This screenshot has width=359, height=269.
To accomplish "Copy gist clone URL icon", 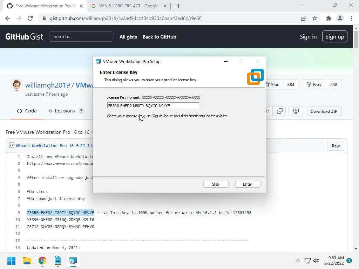I will (x=279, y=111).
